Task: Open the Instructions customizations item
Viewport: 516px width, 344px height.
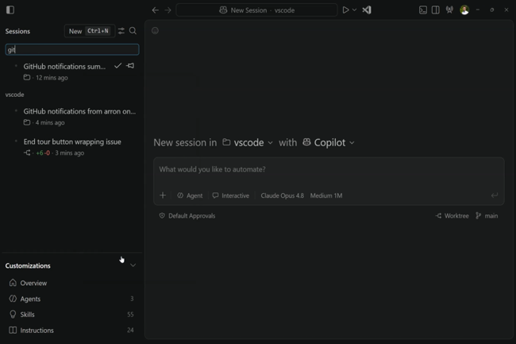Action: click(71, 330)
